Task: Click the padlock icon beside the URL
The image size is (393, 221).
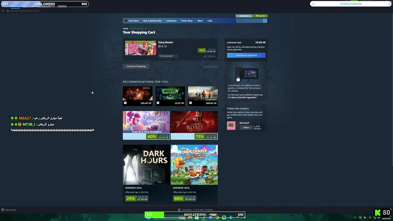Action: coord(7,11)
